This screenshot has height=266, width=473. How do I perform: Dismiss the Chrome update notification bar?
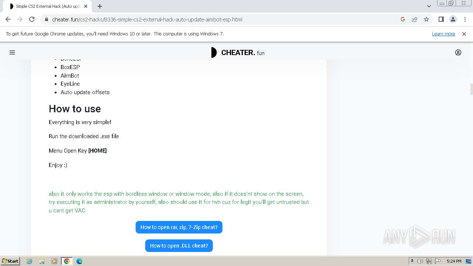point(464,34)
